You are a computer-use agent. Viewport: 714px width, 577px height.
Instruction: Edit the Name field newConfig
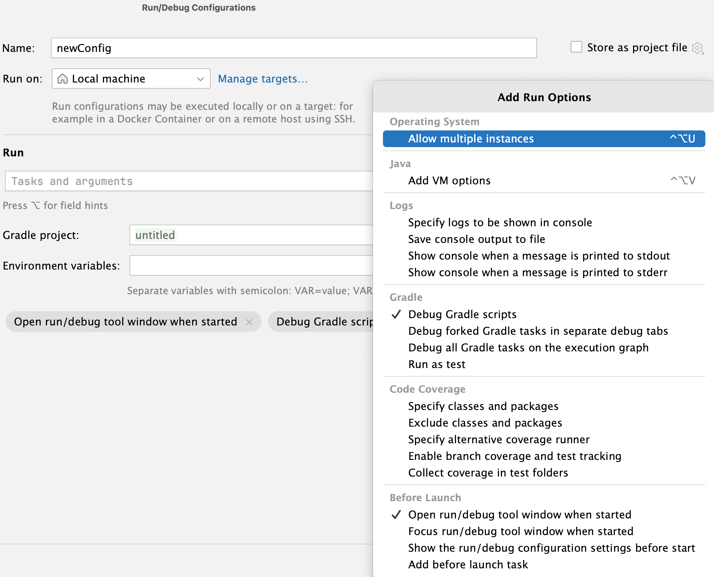[294, 48]
